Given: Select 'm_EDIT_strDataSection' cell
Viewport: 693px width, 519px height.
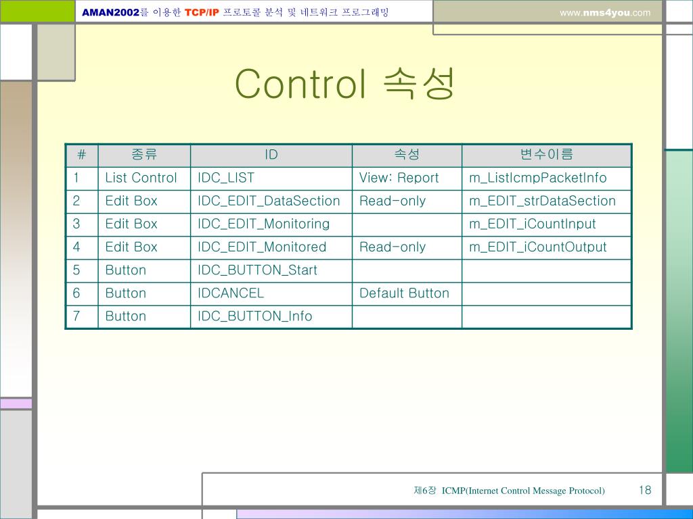Looking at the screenshot, I should coord(546,201).
